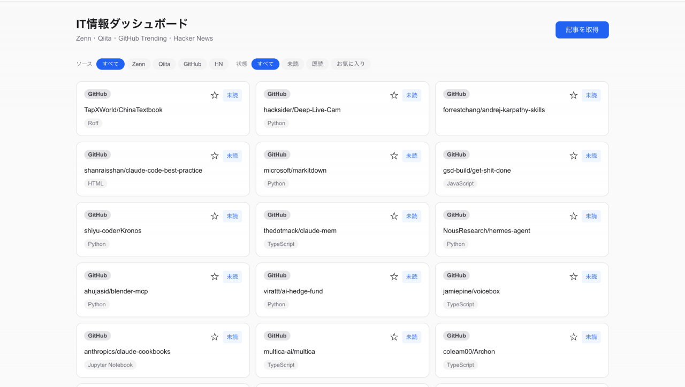Open jamiepine/voicebox repository link
Viewport: 685px width, 387px height.
pyautogui.click(x=471, y=291)
